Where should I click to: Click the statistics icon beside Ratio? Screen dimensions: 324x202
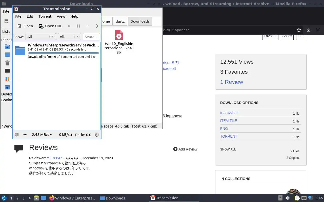pyautogui.click(x=97, y=135)
